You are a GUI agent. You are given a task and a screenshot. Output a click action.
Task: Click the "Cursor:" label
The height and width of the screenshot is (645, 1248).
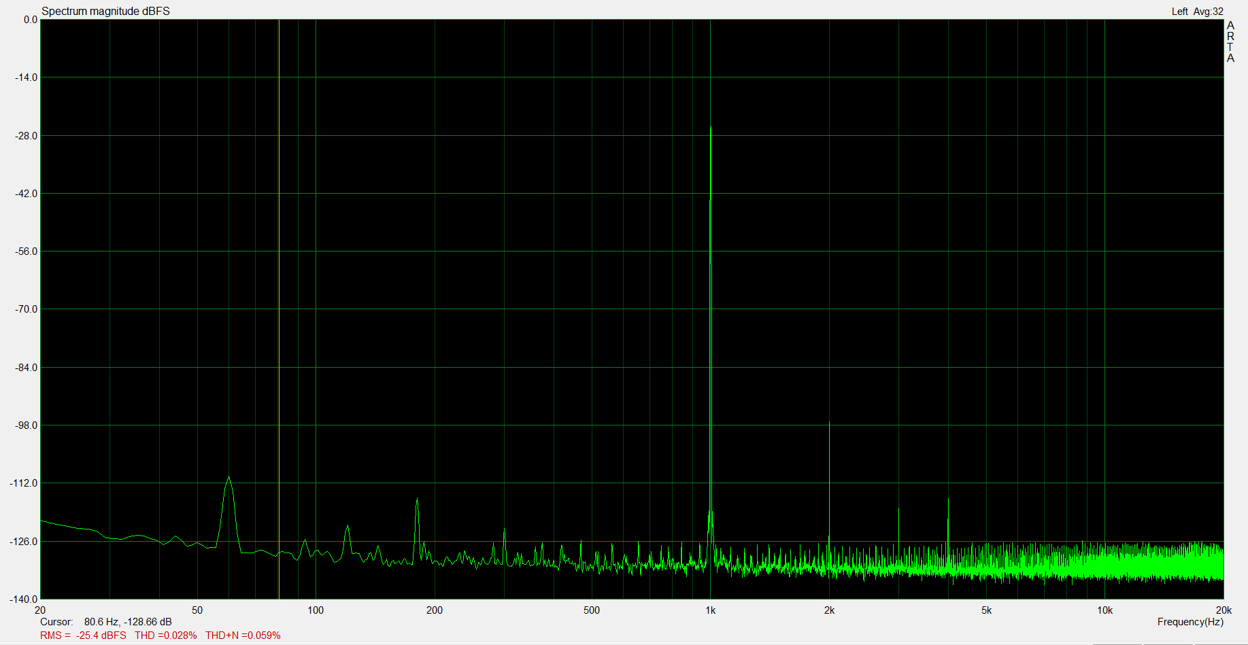pyautogui.click(x=56, y=622)
